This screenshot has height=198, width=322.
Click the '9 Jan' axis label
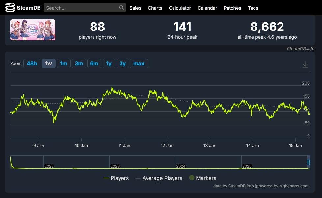[39, 146]
